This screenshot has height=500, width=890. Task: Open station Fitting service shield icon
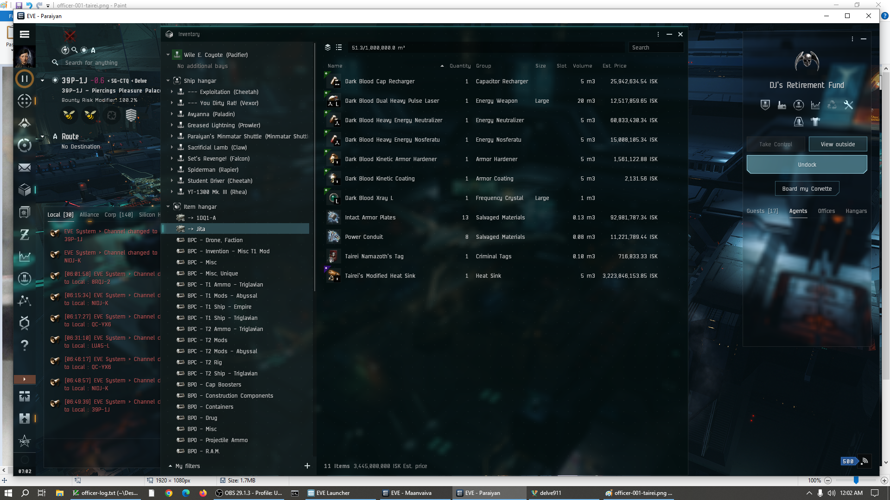click(765, 105)
